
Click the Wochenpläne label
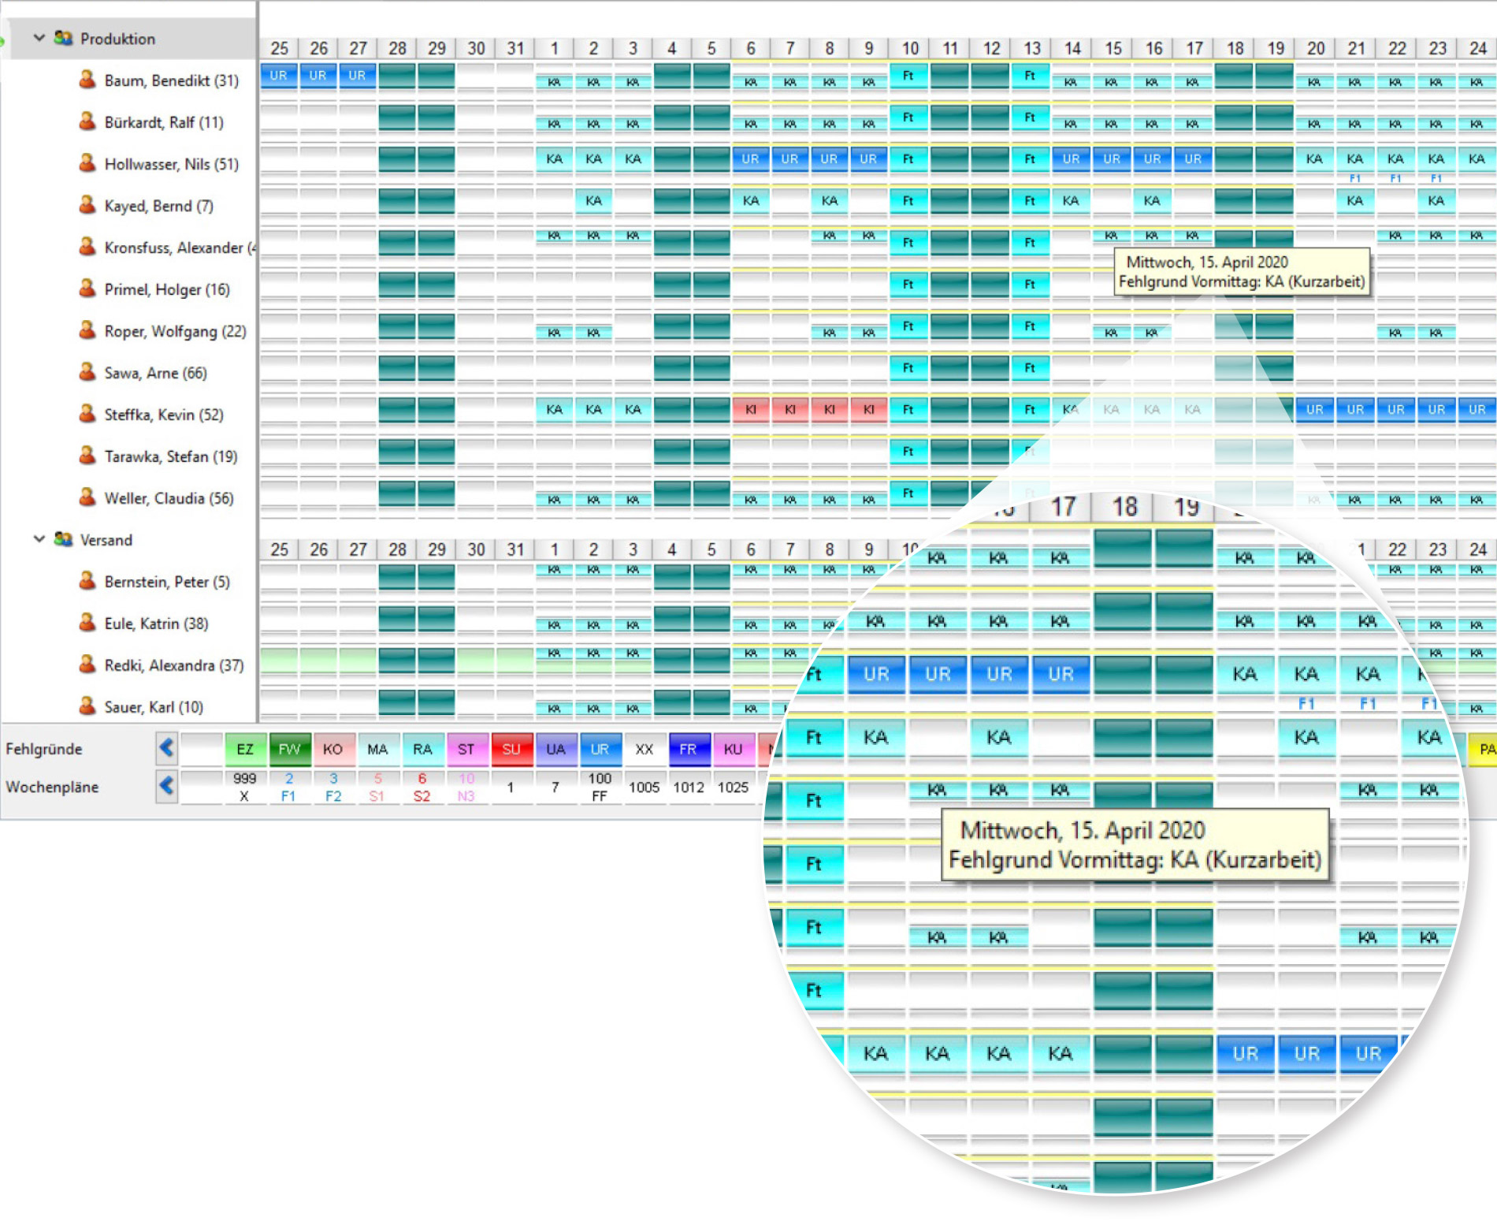click(52, 787)
